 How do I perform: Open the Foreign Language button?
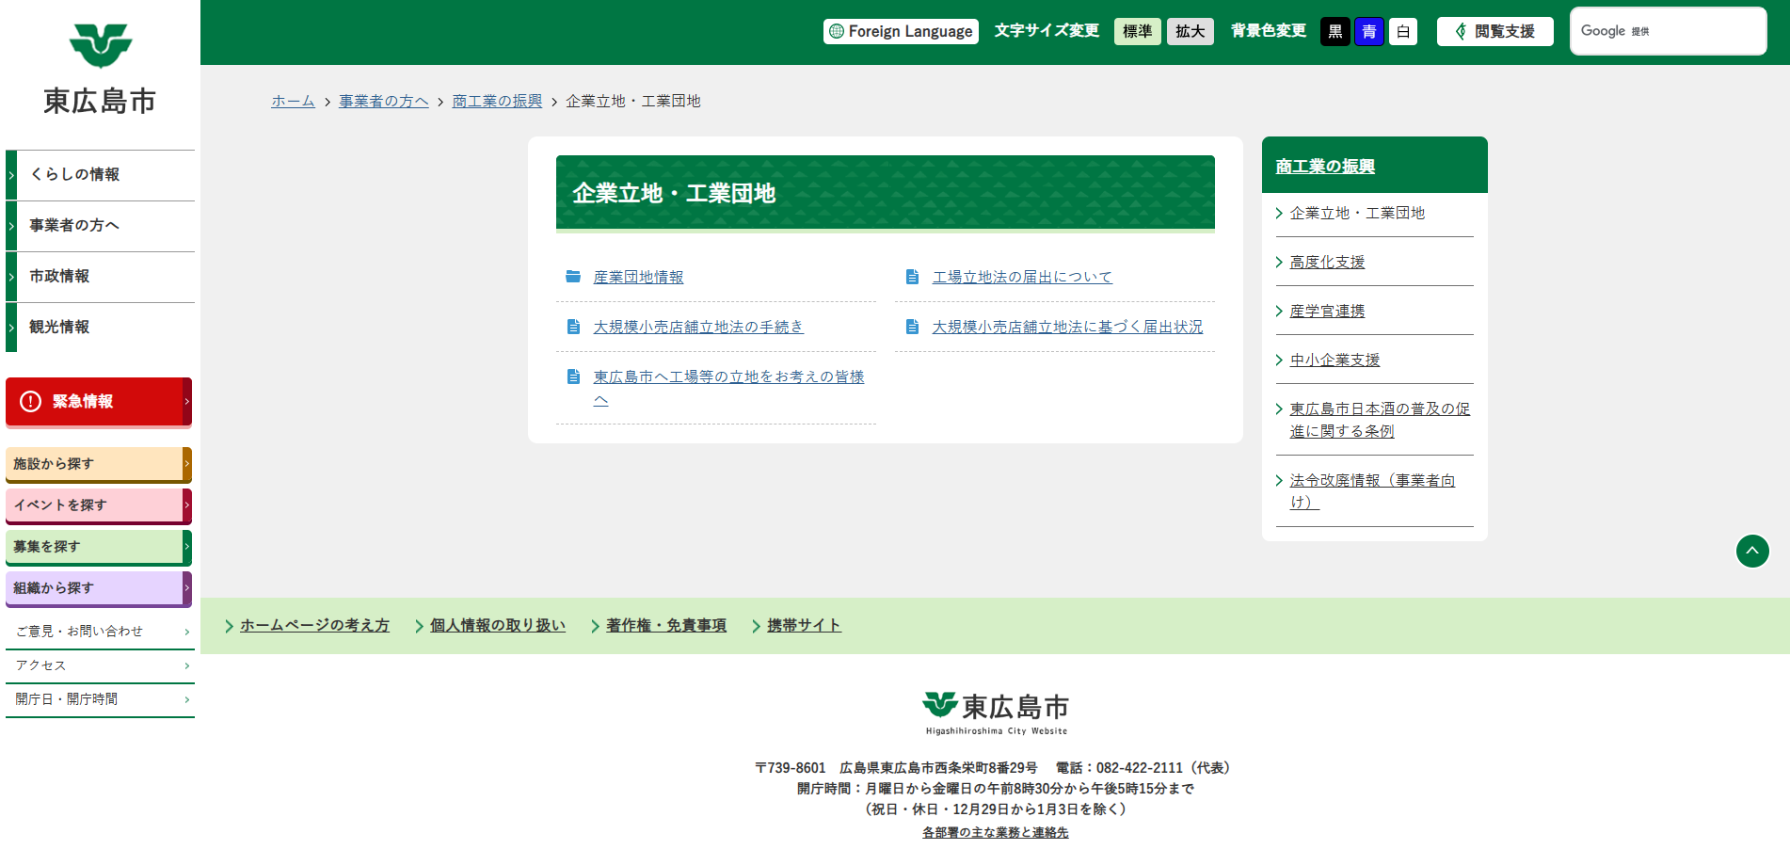[x=901, y=31]
